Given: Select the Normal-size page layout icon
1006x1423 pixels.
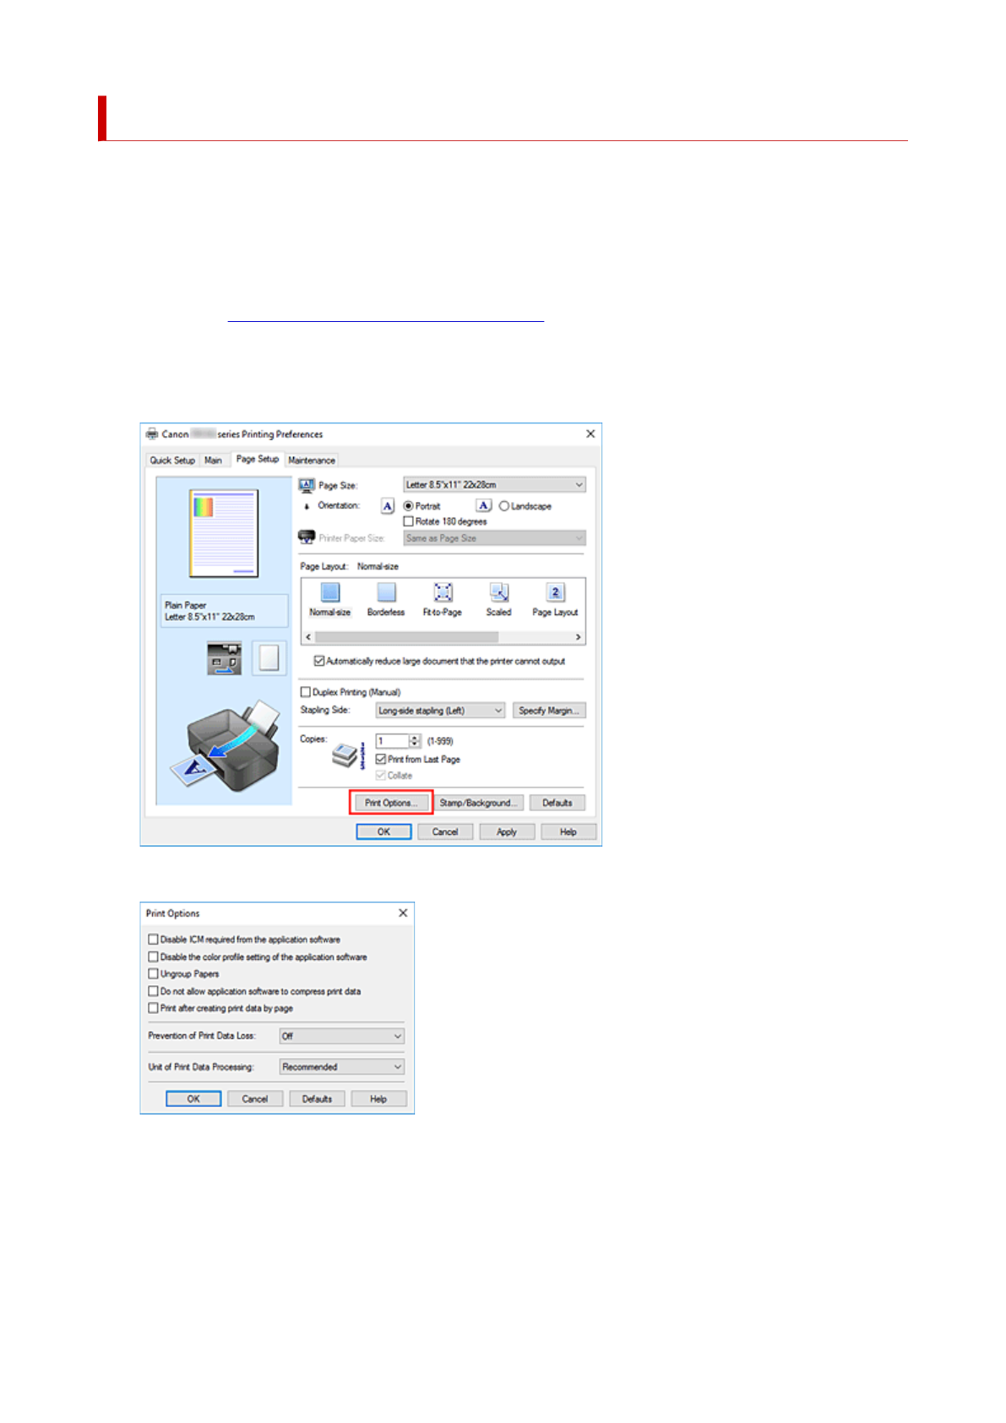Looking at the screenshot, I should 330,593.
